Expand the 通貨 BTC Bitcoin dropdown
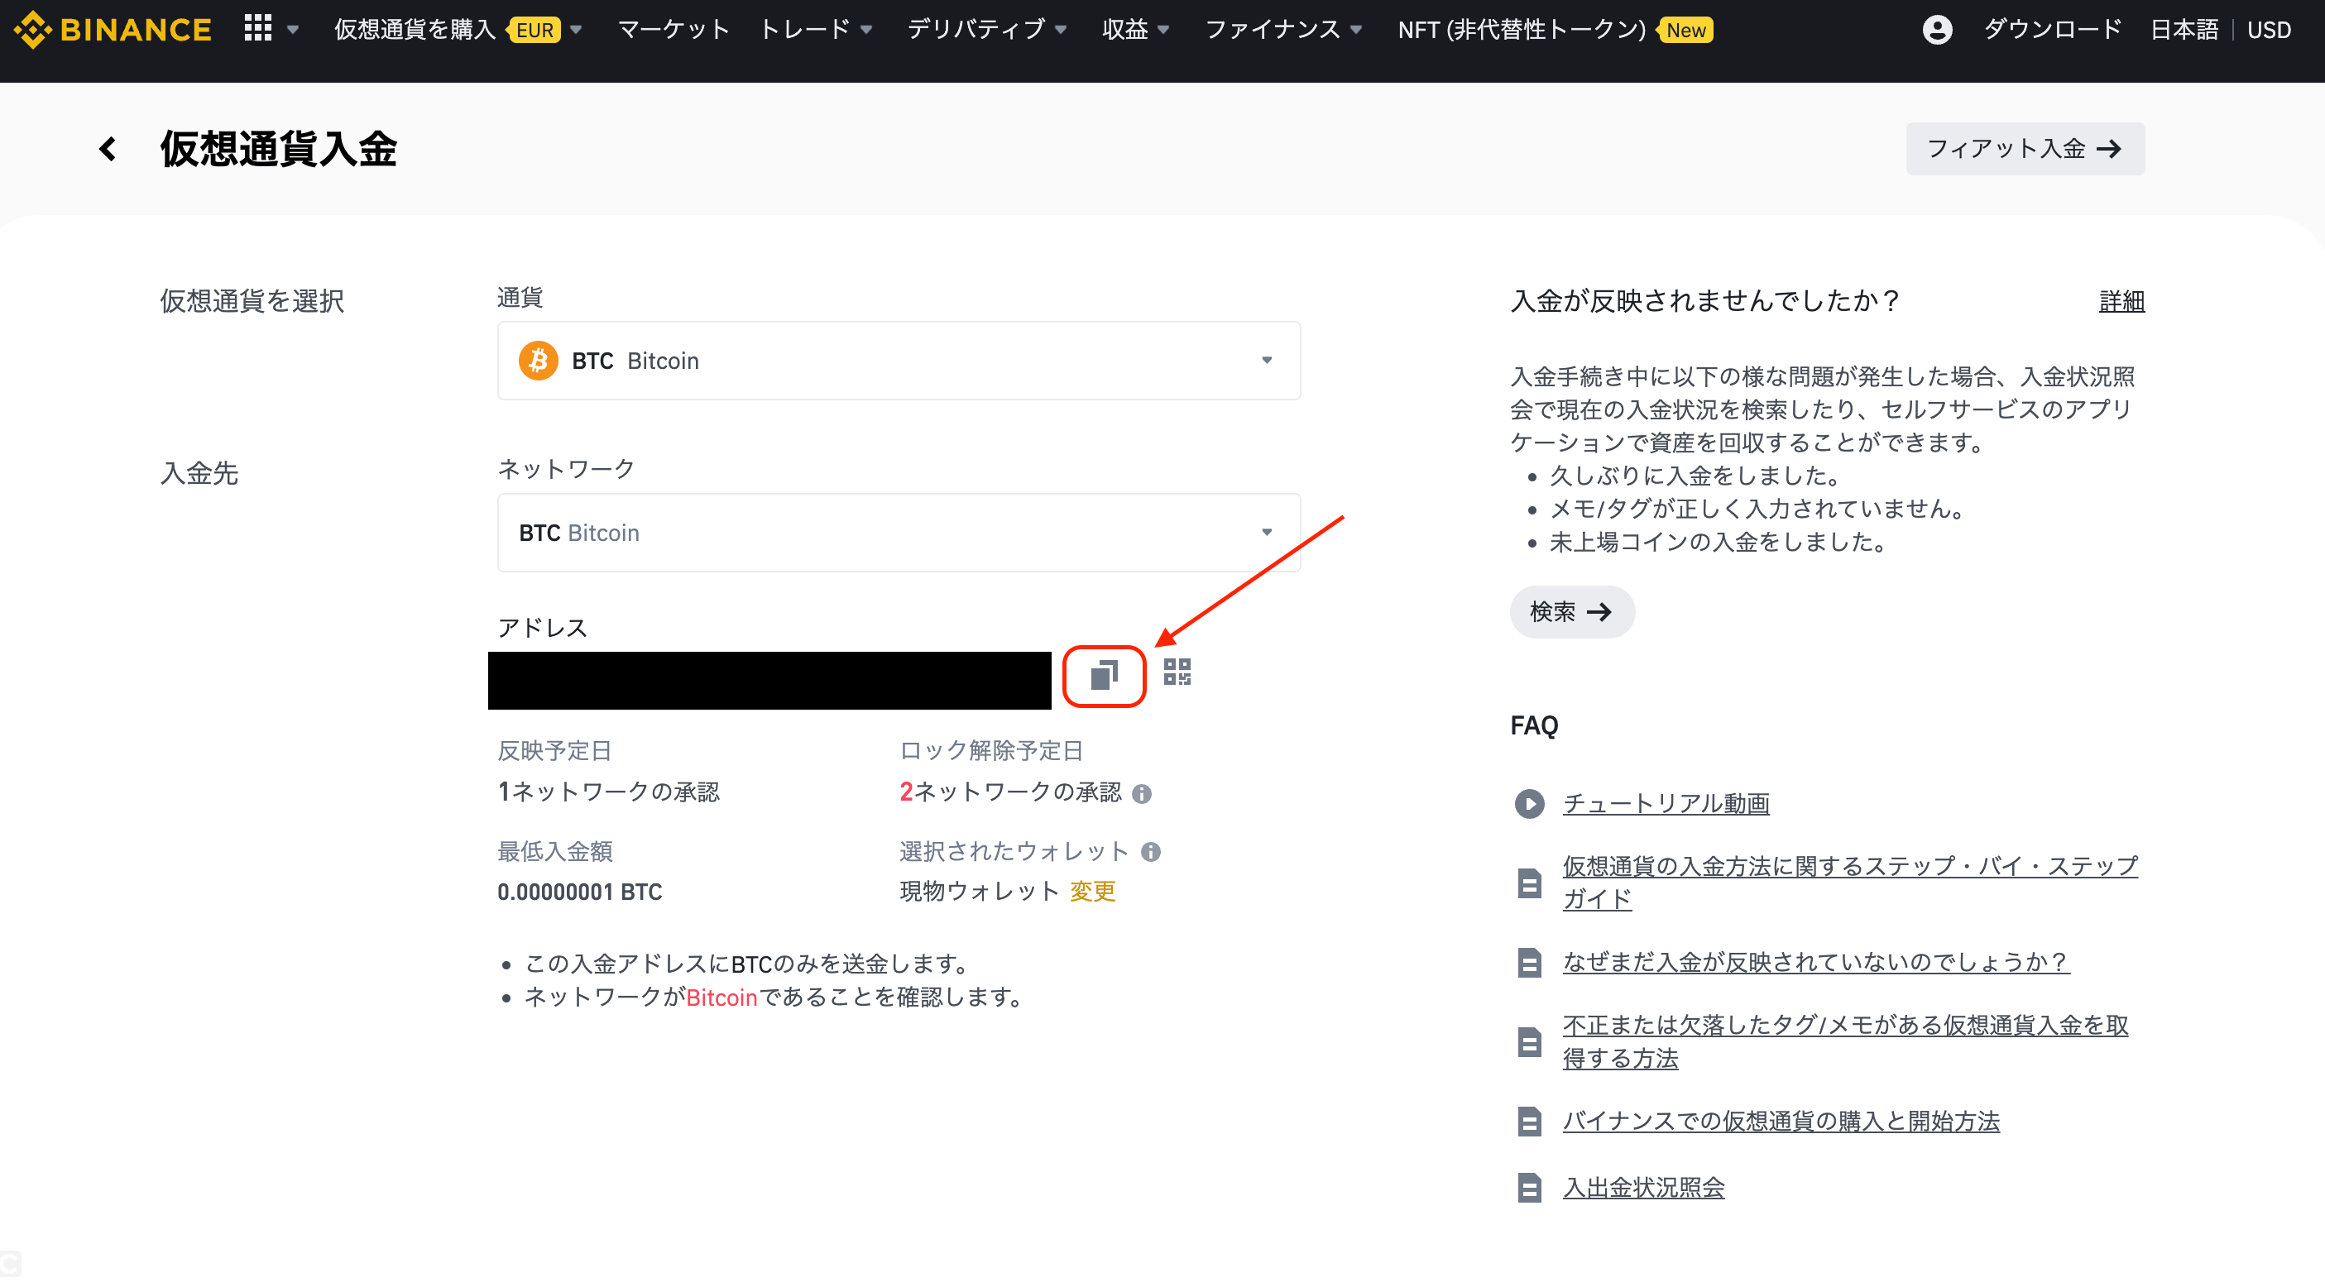 tap(898, 361)
